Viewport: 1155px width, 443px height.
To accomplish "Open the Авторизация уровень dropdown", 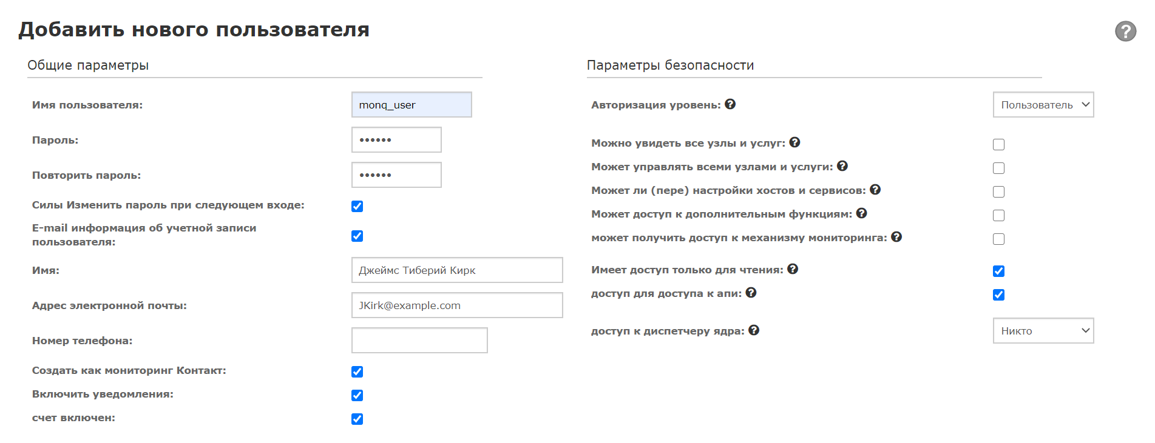I will point(1043,105).
